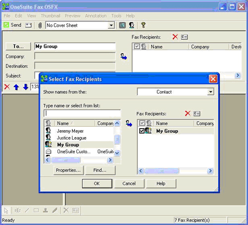Click the Name column header in contact list
This screenshot has height=225, width=248.
pyautogui.click(x=74, y=123)
